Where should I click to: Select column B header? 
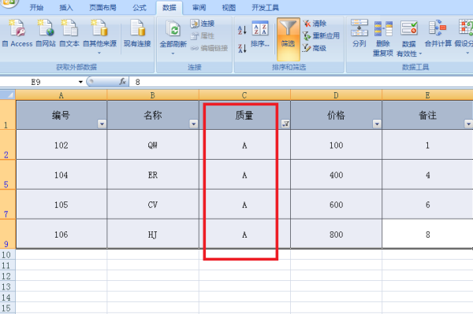click(153, 95)
